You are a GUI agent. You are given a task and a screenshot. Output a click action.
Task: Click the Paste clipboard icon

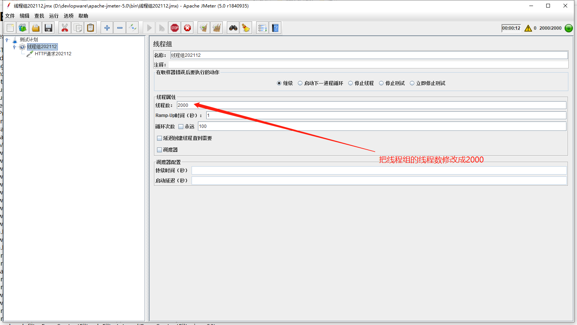pyautogui.click(x=91, y=28)
